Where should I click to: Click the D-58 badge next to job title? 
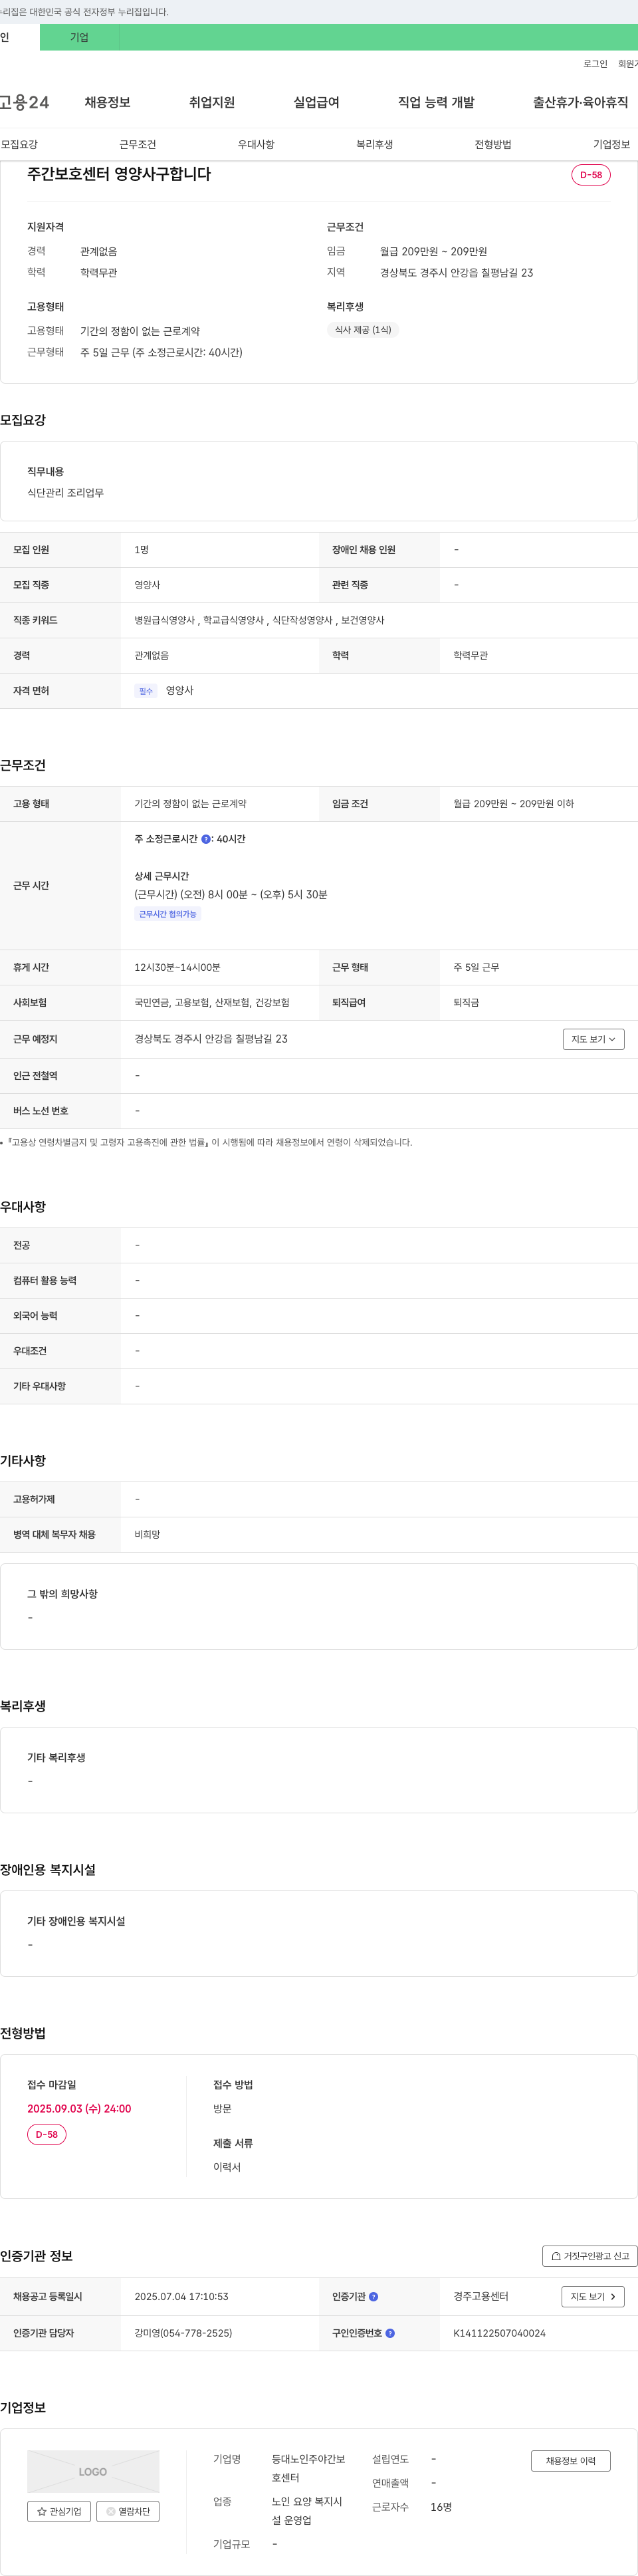coord(591,175)
